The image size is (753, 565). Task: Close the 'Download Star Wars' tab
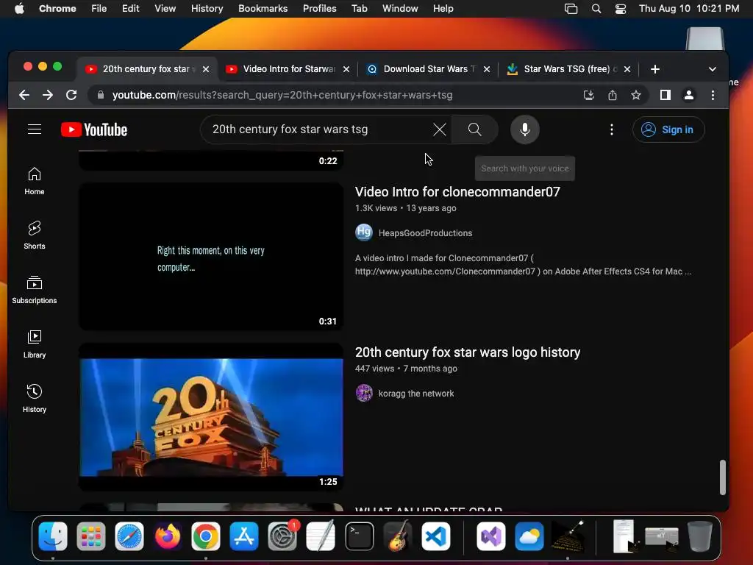tap(487, 69)
